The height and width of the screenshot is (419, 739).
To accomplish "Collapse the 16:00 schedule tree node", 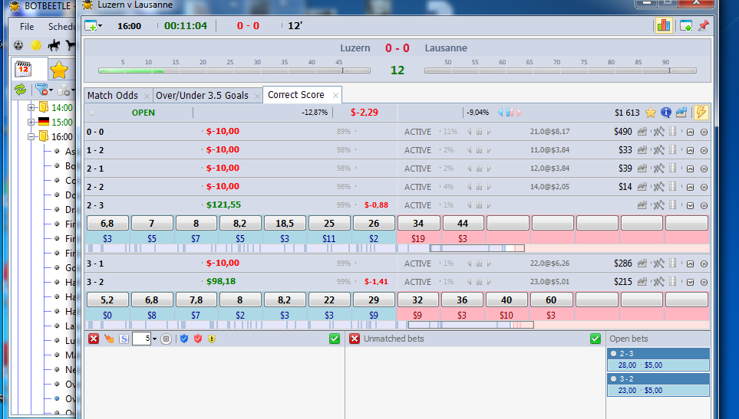I will 31,137.
